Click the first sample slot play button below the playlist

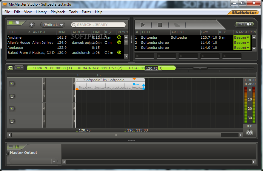pos(144,56)
